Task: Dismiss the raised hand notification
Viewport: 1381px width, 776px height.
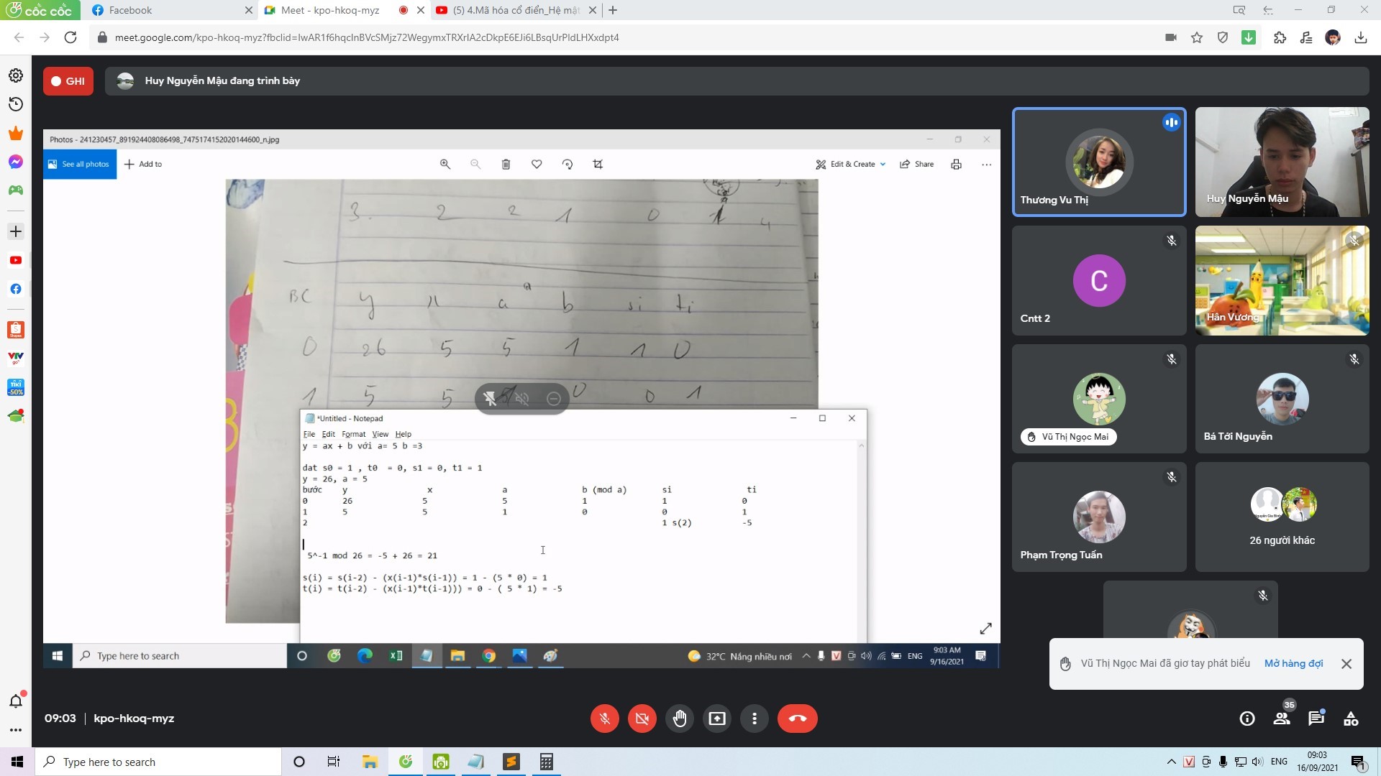Action: coord(1346,664)
